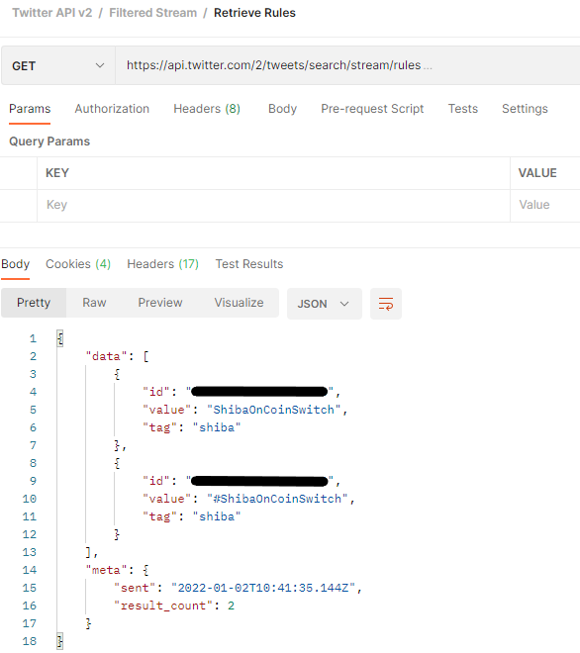Click the result_count value 2

[231, 606]
